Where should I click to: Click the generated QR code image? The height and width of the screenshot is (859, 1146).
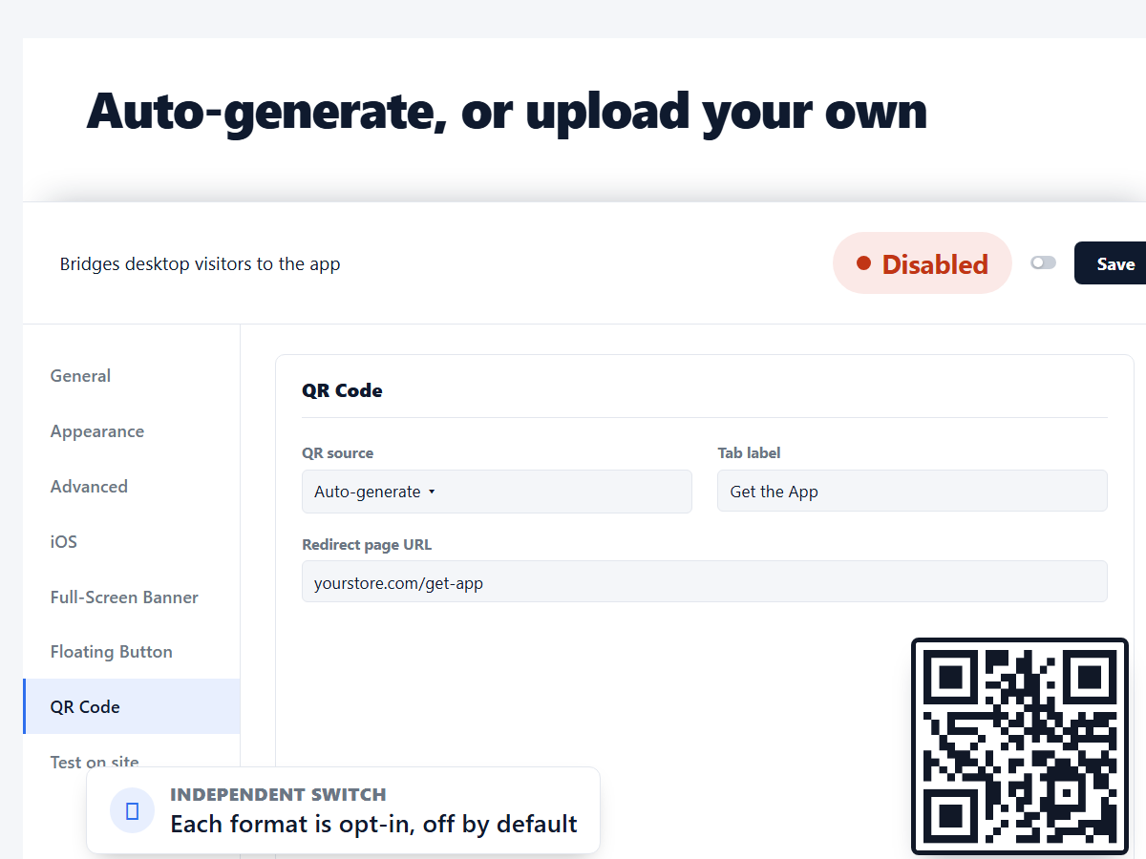coord(1020,746)
